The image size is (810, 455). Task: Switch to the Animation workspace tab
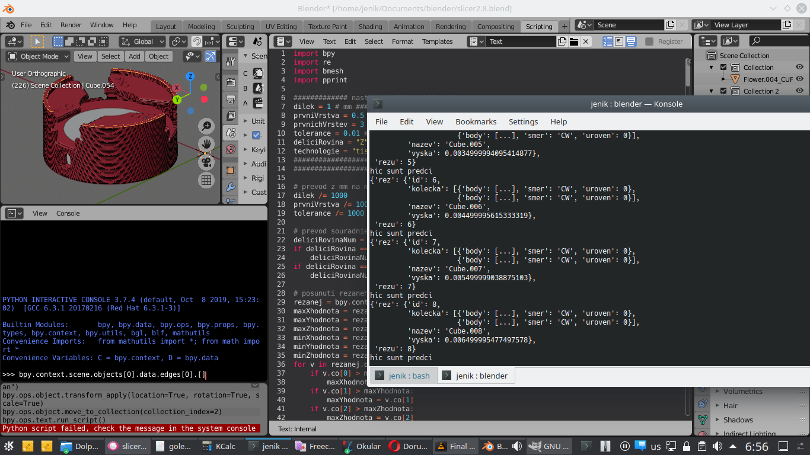(409, 27)
